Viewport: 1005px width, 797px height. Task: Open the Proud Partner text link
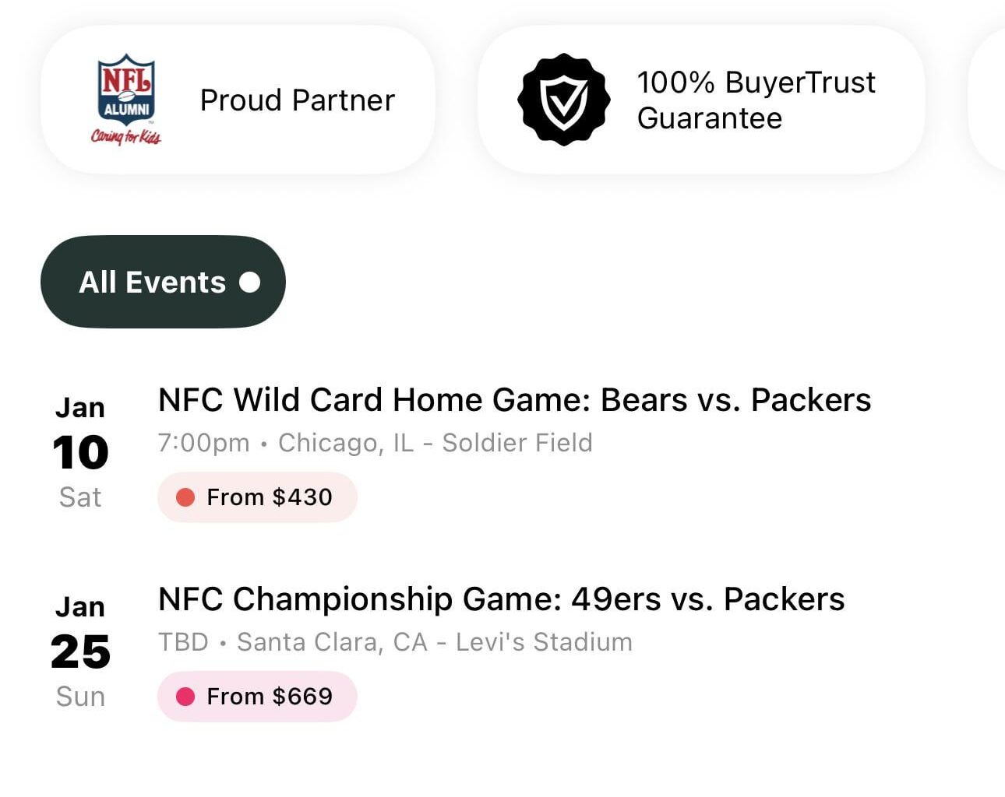point(297,100)
